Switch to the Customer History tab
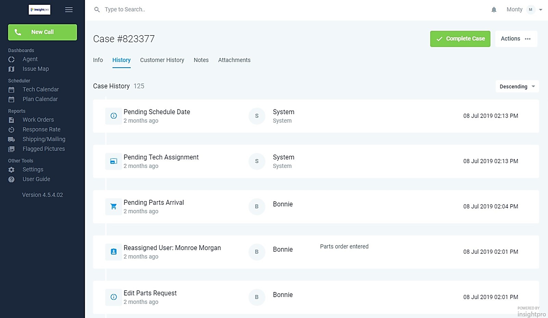 pyautogui.click(x=162, y=60)
